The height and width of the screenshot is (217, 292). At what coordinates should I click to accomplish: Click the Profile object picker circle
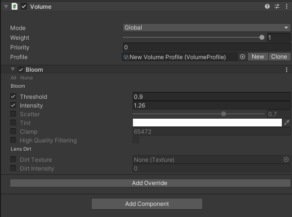243,57
